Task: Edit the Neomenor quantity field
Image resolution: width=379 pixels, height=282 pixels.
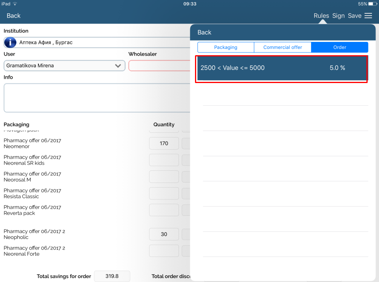Action: click(164, 143)
